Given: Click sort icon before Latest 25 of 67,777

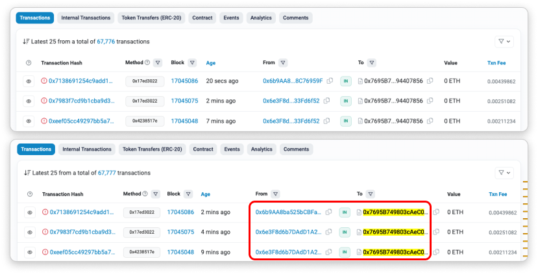Looking at the screenshot, I should (x=26, y=173).
